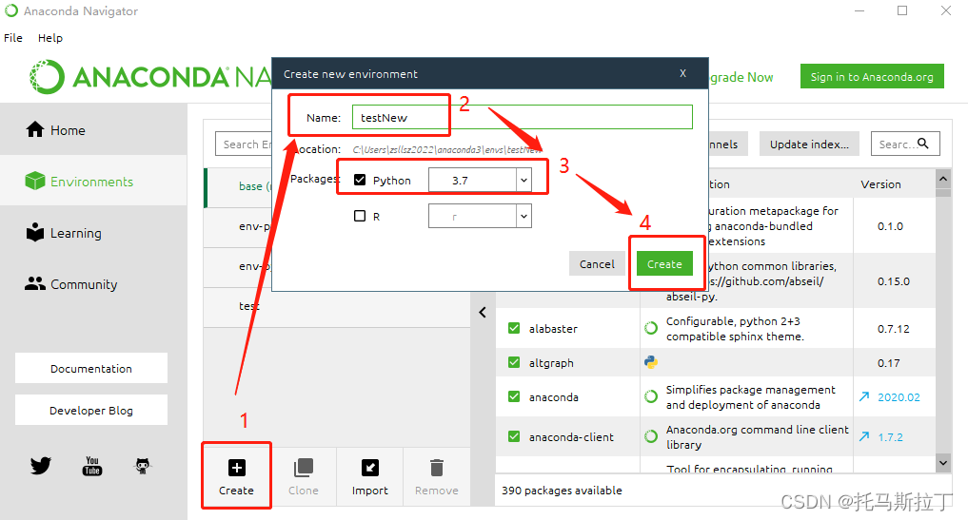The height and width of the screenshot is (520, 968).
Task: Open the Documentation link button
Action: [x=90, y=368]
